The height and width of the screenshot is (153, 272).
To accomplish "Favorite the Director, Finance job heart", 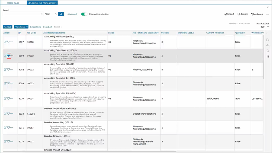I will [9, 141].
